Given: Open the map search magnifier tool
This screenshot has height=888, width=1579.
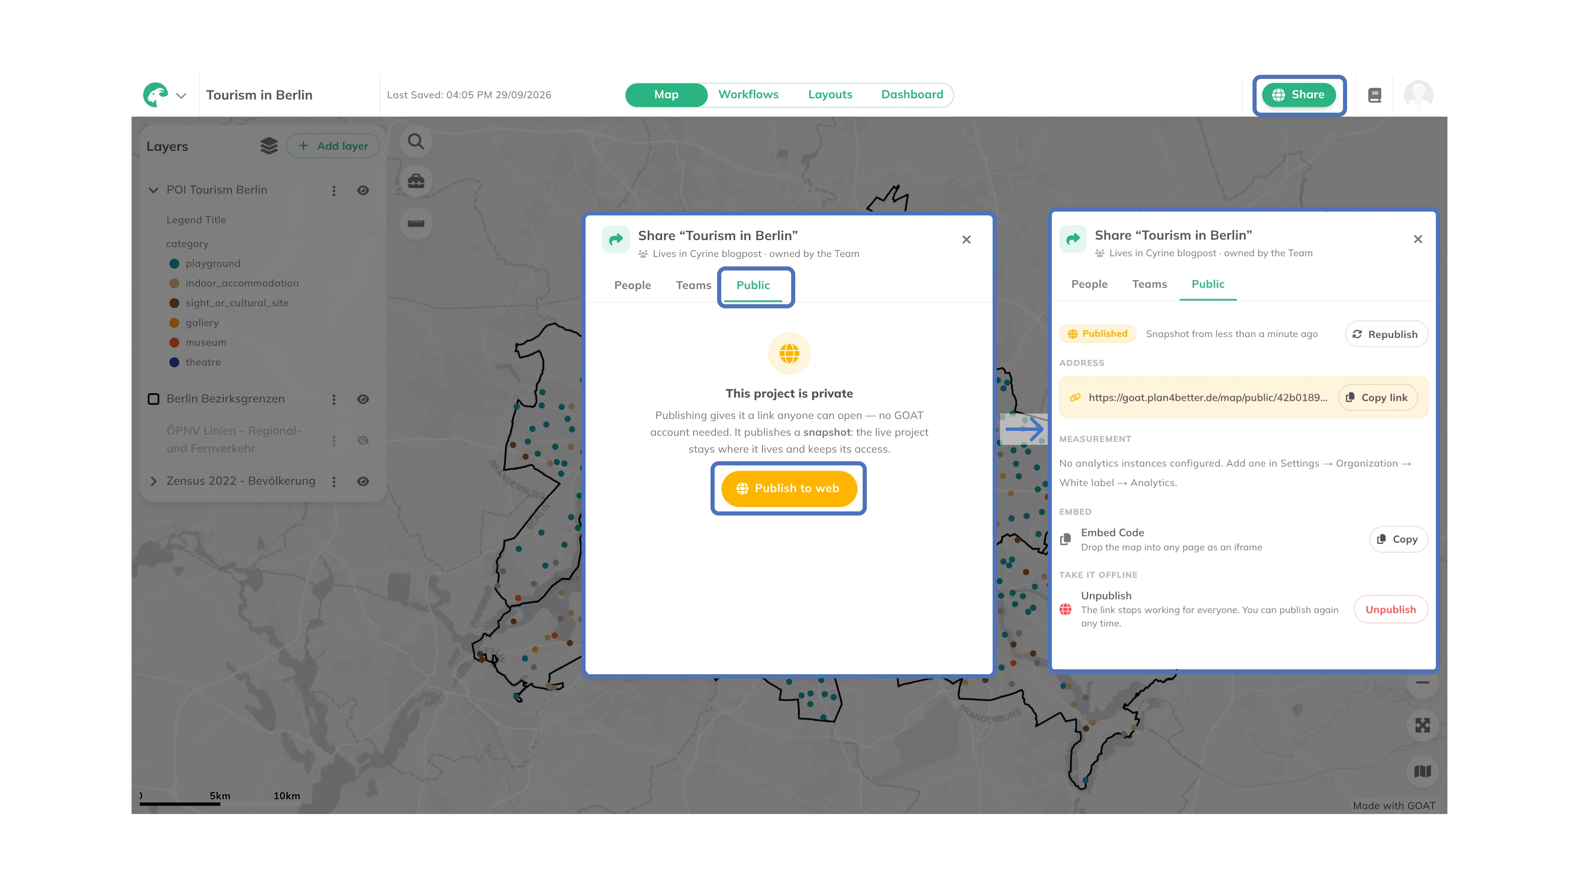Looking at the screenshot, I should [x=416, y=141].
